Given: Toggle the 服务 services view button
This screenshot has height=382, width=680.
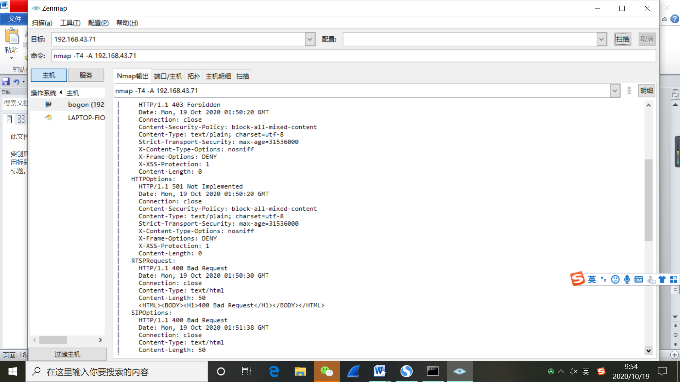Looking at the screenshot, I should [x=86, y=75].
